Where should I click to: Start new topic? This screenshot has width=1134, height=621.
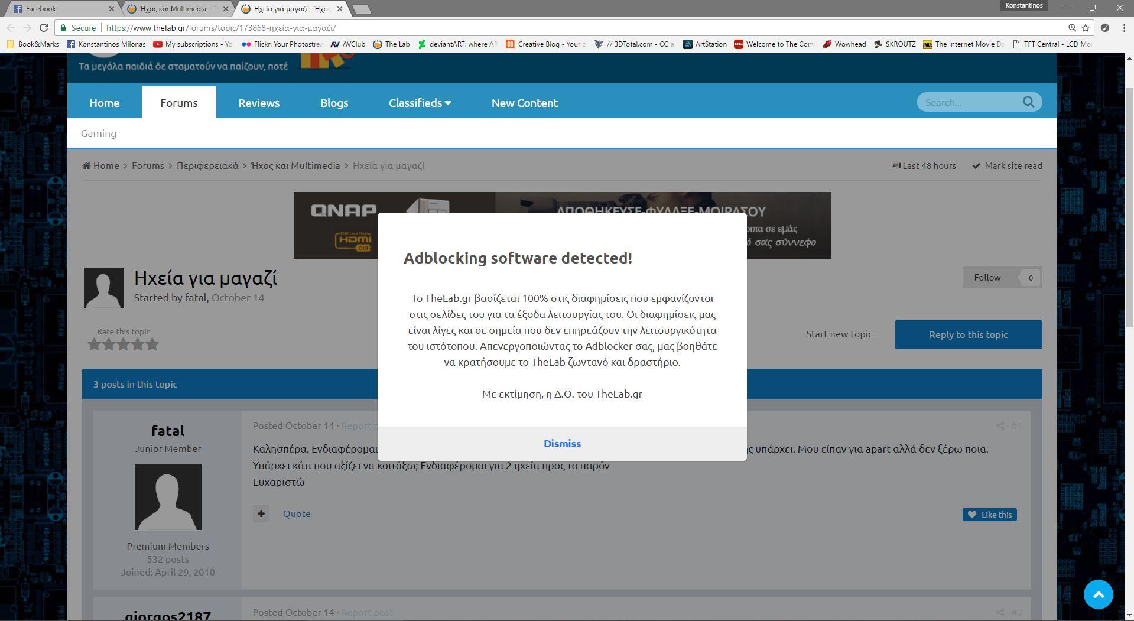click(x=839, y=334)
